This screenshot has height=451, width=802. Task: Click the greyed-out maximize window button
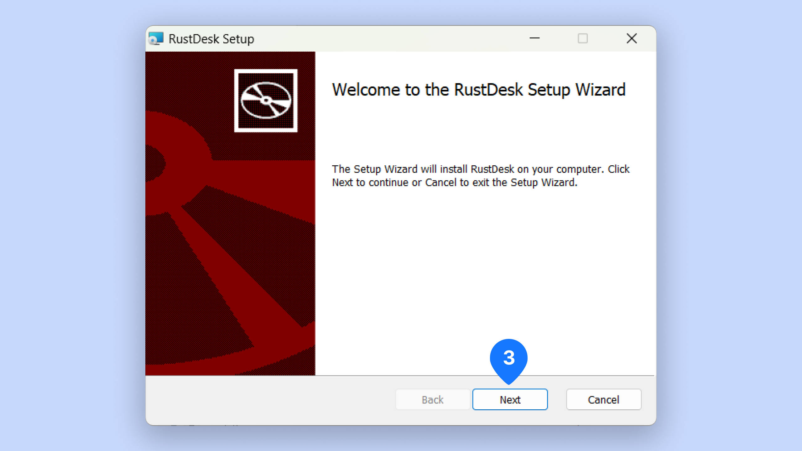[x=582, y=39]
